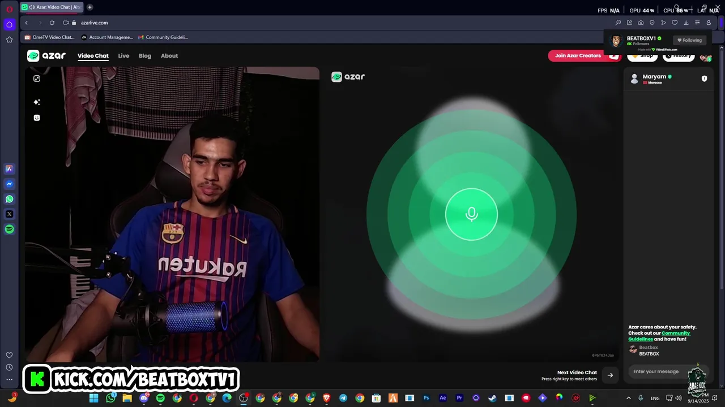Reload the page
The image size is (725, 407).
pos(52,23)
